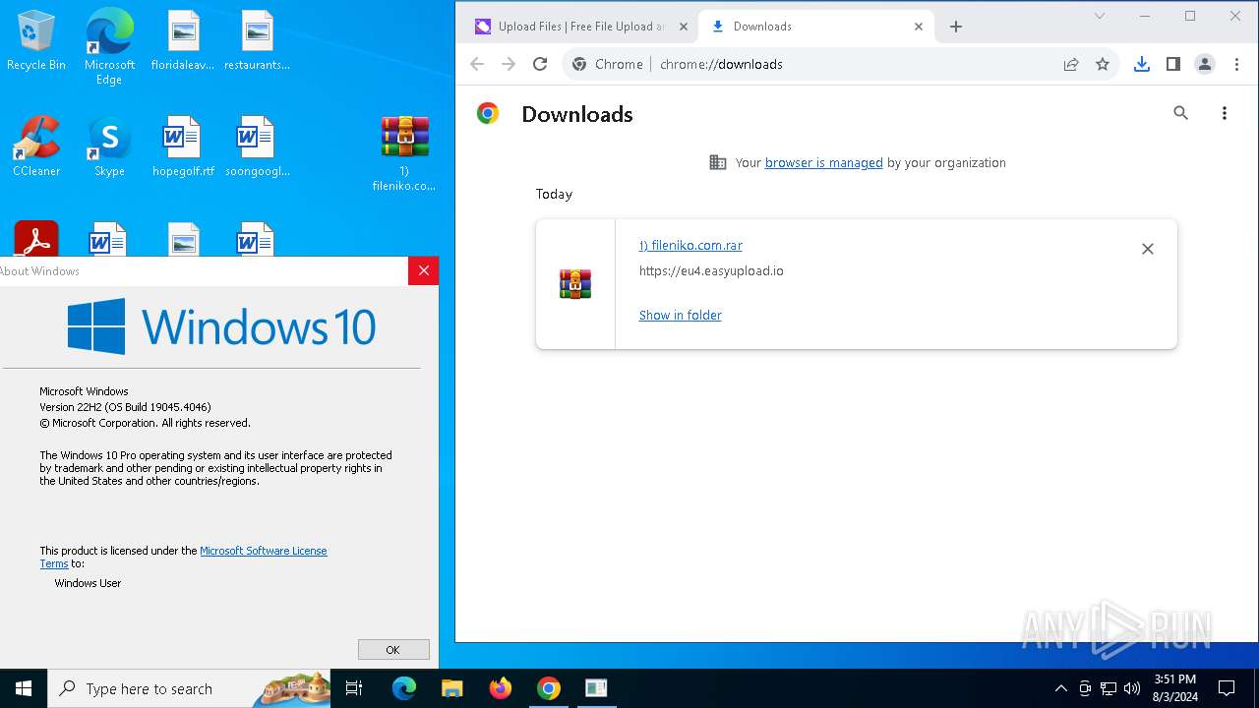Screen dimensions: 1259x708
Task: Click the taskbar search box
Action: (189, 688)
